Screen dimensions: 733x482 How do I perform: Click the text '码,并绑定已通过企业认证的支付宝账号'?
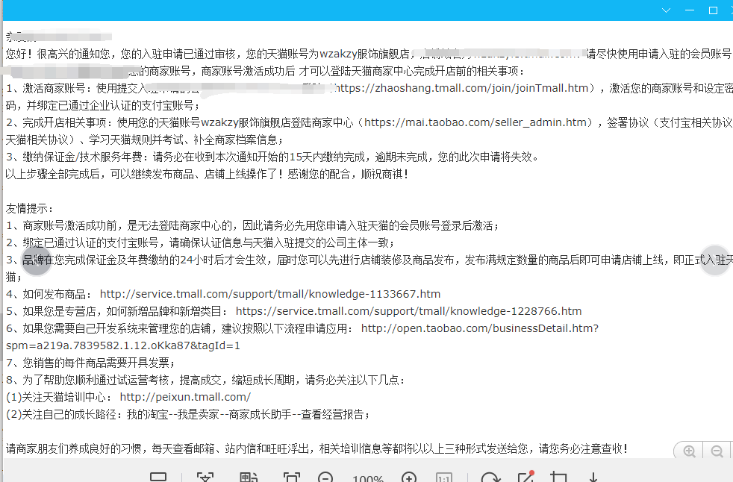click(103, 106)
